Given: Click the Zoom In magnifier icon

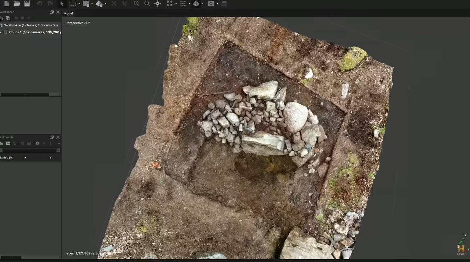Looking at the screenshot, I should 136,4.
